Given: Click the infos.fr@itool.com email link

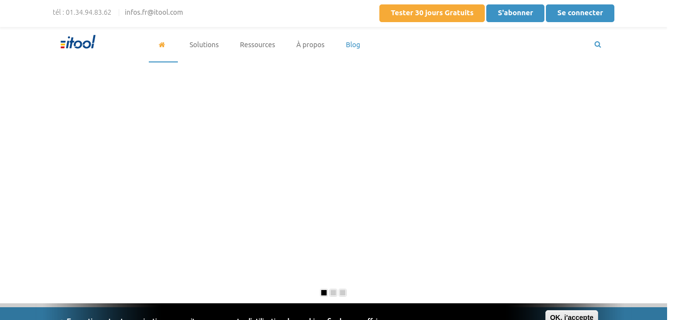Looking at the screenshot, I should 154,12.
